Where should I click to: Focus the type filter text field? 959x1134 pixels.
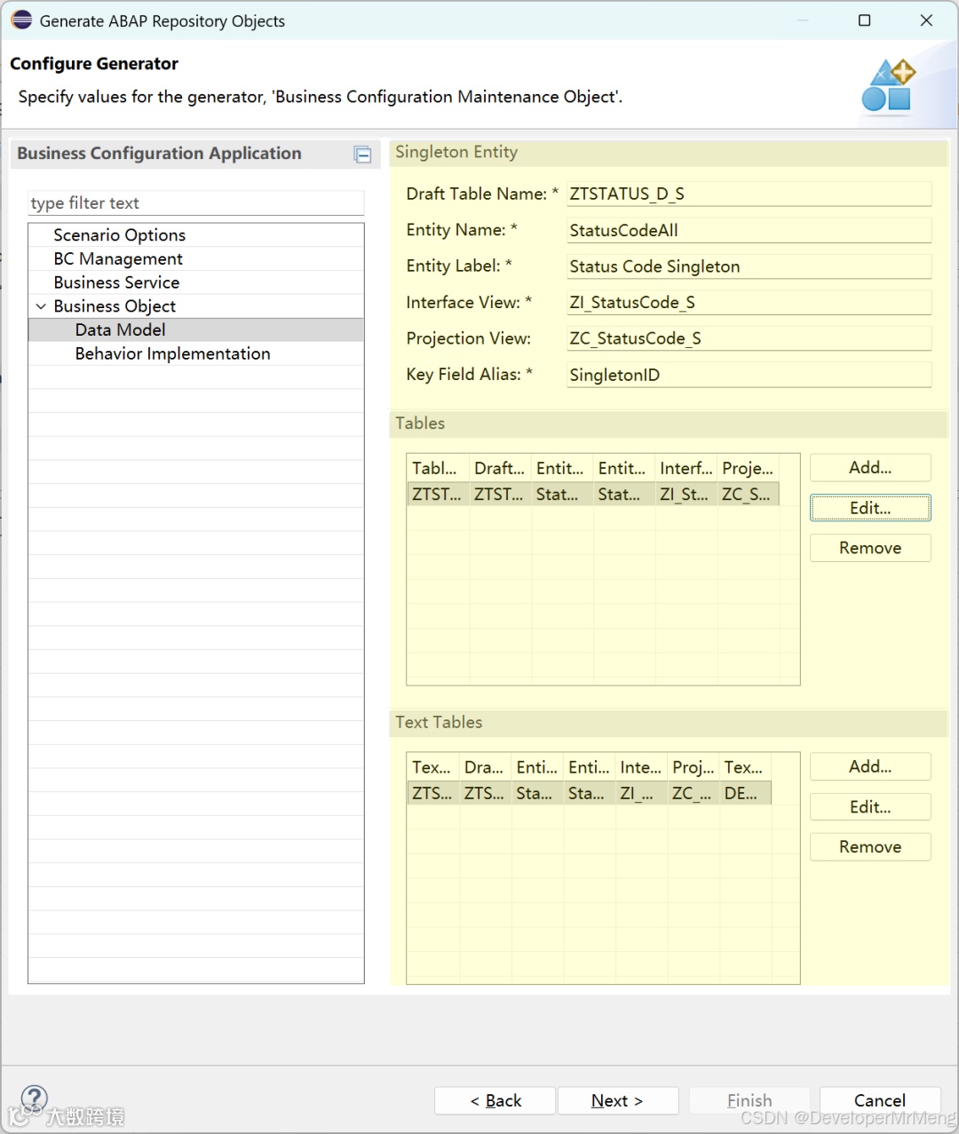coord(196,203)
